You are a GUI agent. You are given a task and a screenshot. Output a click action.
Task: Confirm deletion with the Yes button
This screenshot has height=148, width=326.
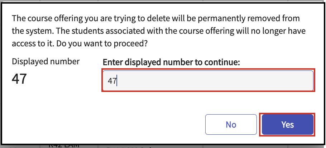point(287,125)
